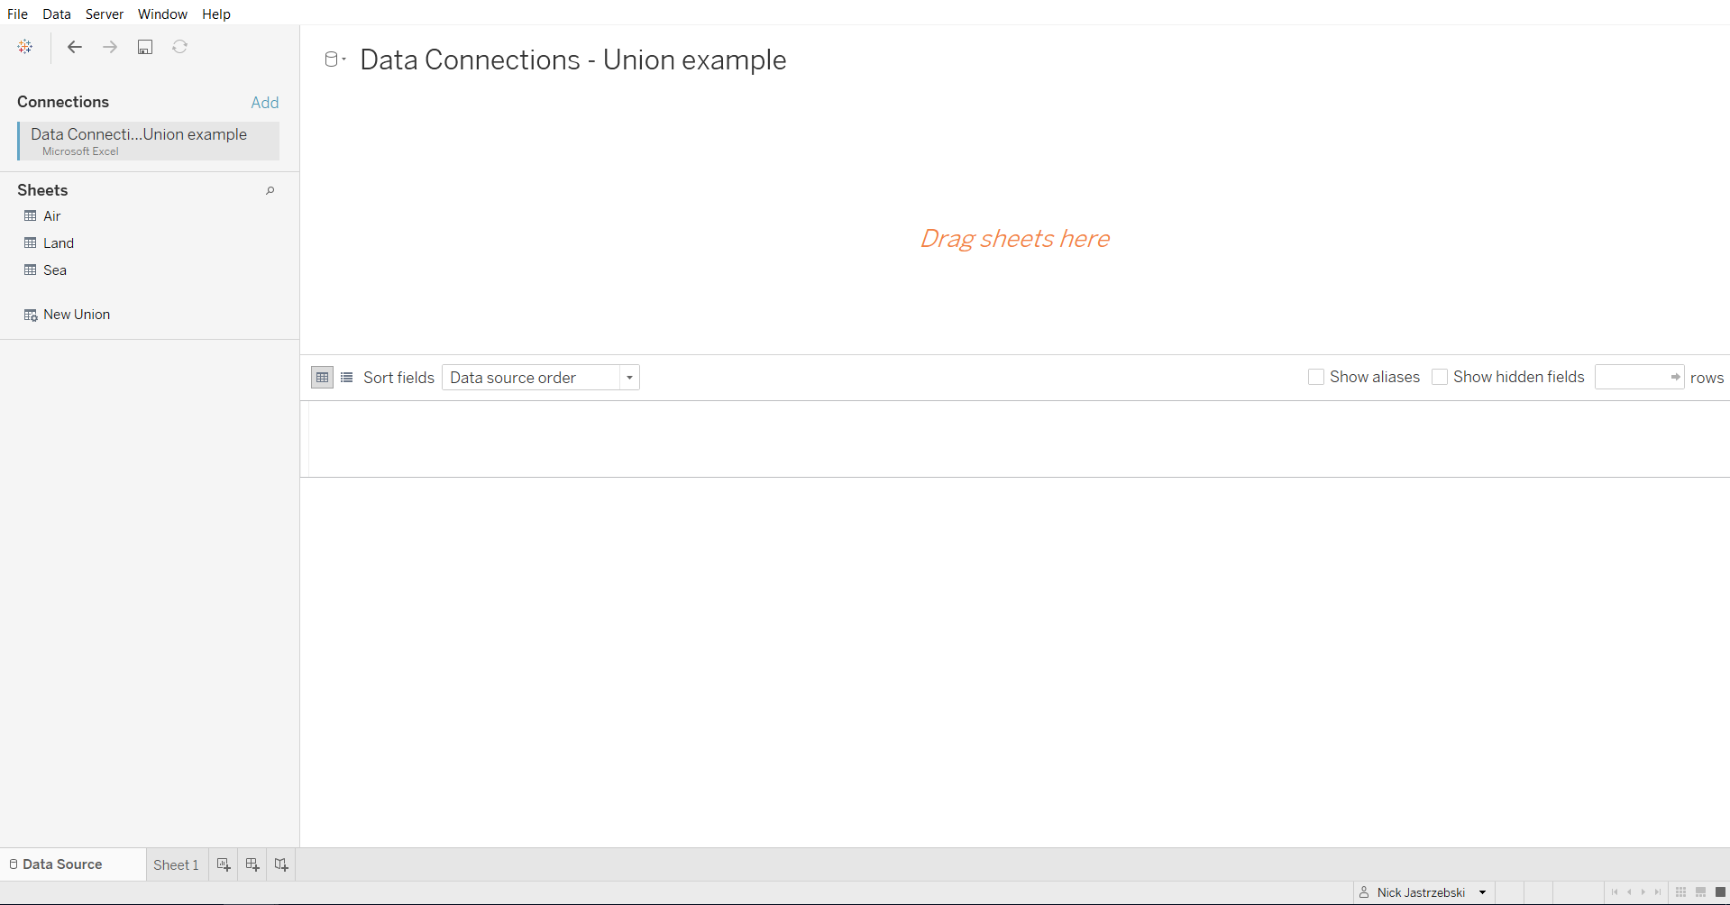Create a new worksheet
The height and width of the screenshot is (905, 1730).
(224, 864)
